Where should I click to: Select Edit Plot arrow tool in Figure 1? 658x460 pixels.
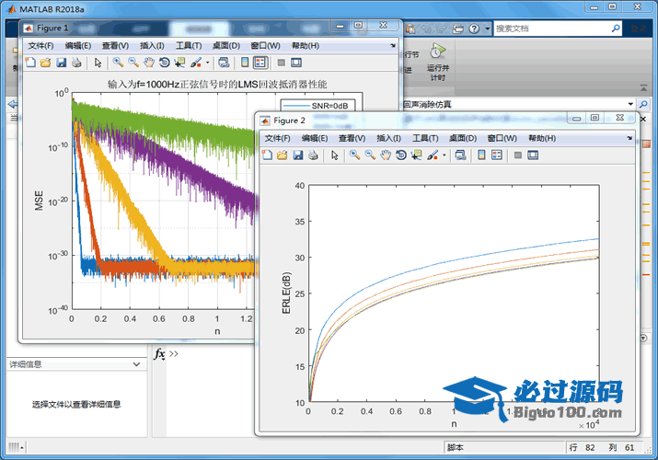coord(98,63)
